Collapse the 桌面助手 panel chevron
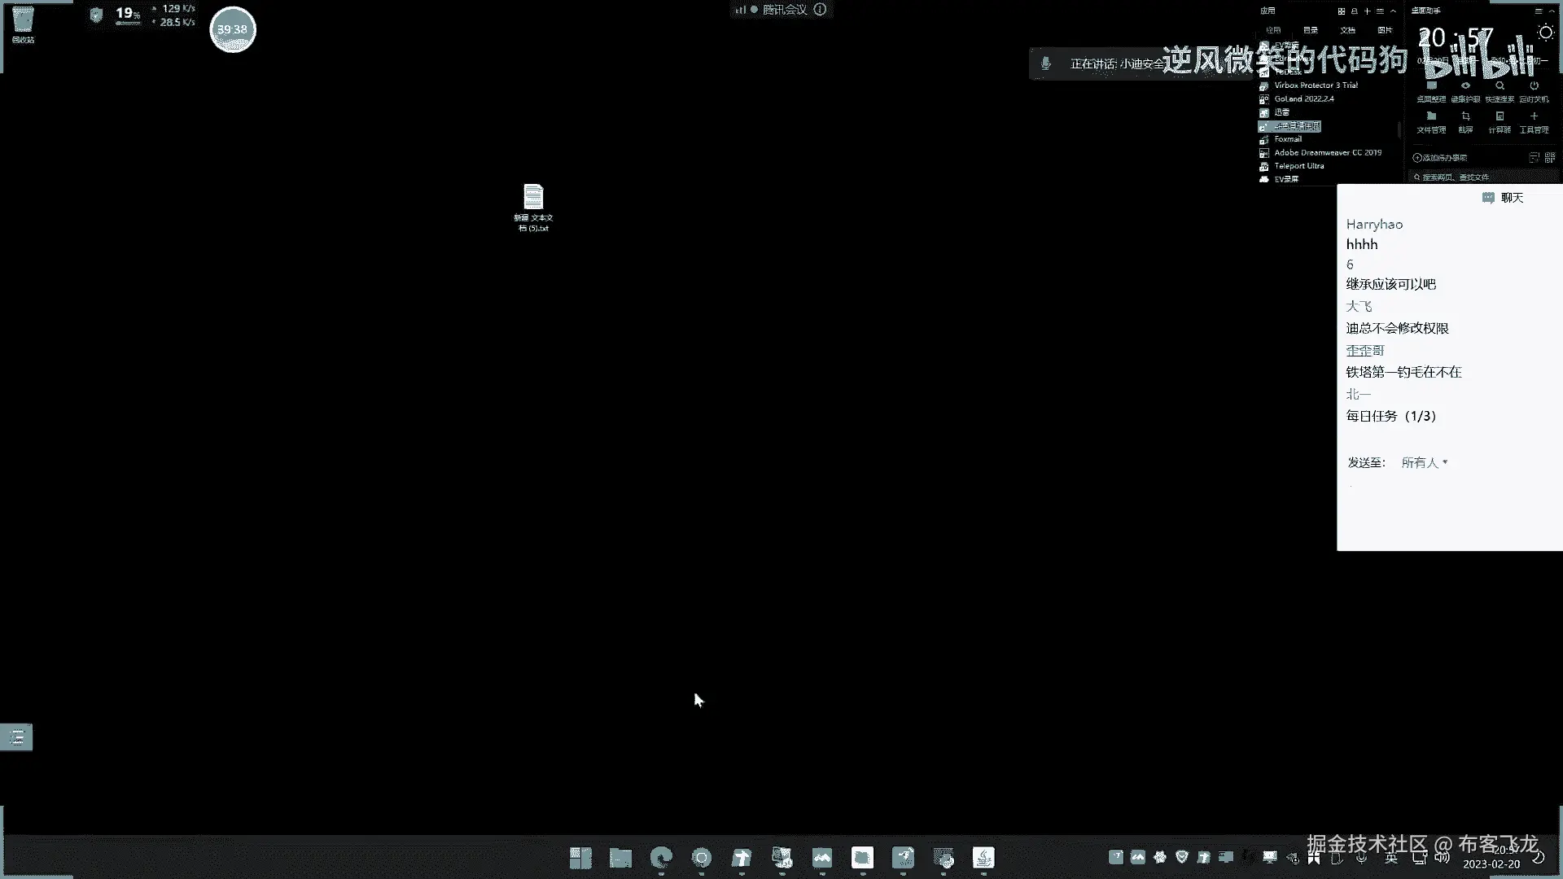 (1552, 11)
